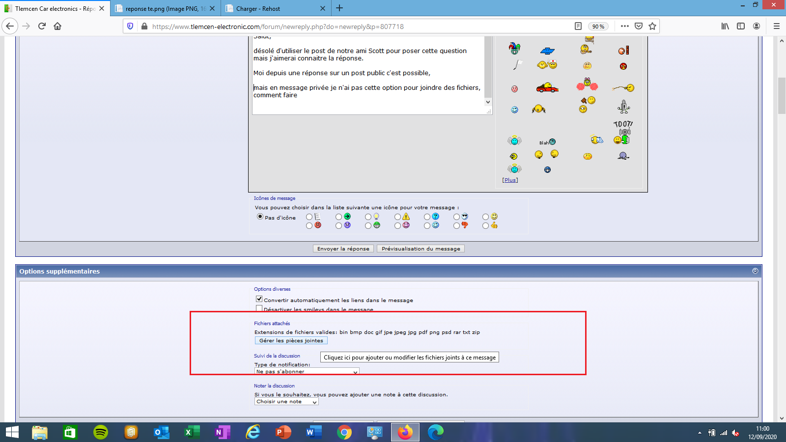Image resolution: width=786 pixels, height=442 pixels.
Task: Launch Excel from the taskbar
Action: 192,432
